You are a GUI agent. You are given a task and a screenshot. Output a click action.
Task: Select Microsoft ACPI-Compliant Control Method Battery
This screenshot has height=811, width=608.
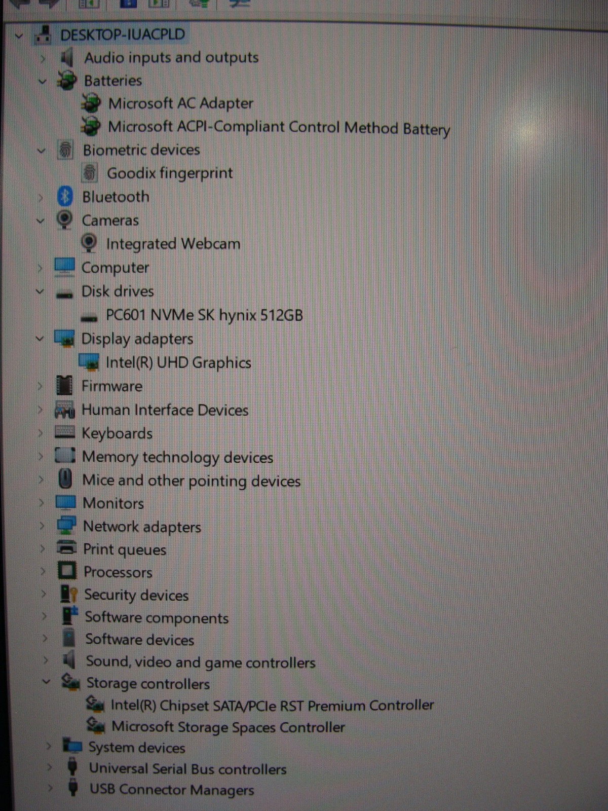tap(279, 128)
